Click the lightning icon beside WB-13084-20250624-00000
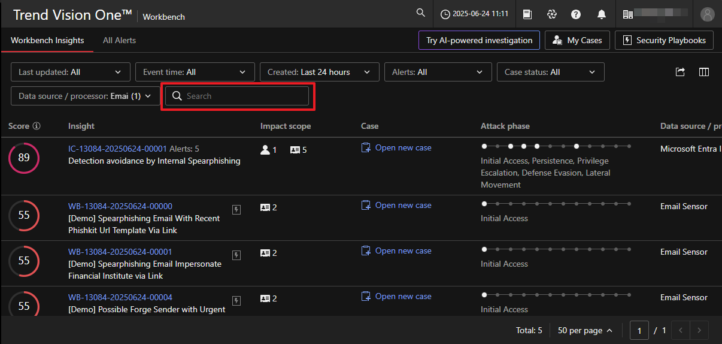 tap(236, 209)
